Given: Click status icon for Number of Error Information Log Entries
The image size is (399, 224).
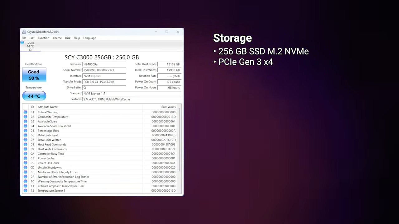Looking at the screenshot, I should [26, 177].
